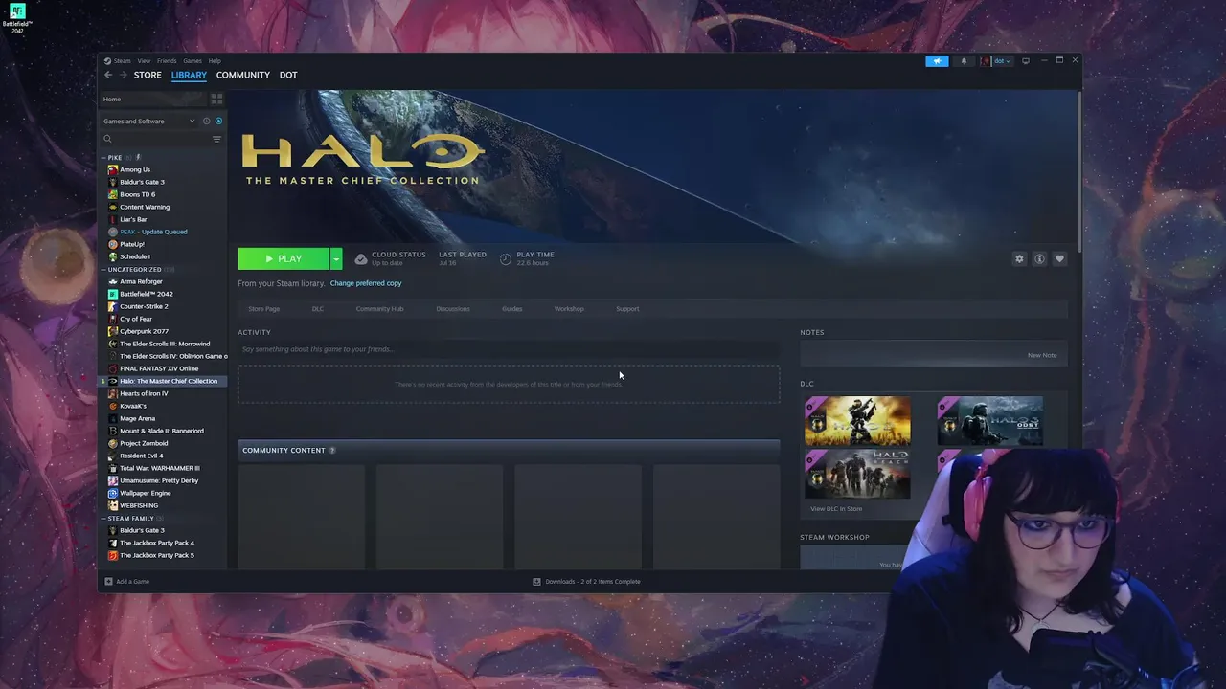Click the Arma Reforger game icon

(x=113, y=281)
